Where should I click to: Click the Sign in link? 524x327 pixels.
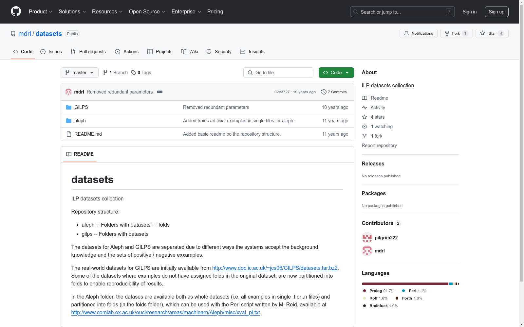(470, 12)
